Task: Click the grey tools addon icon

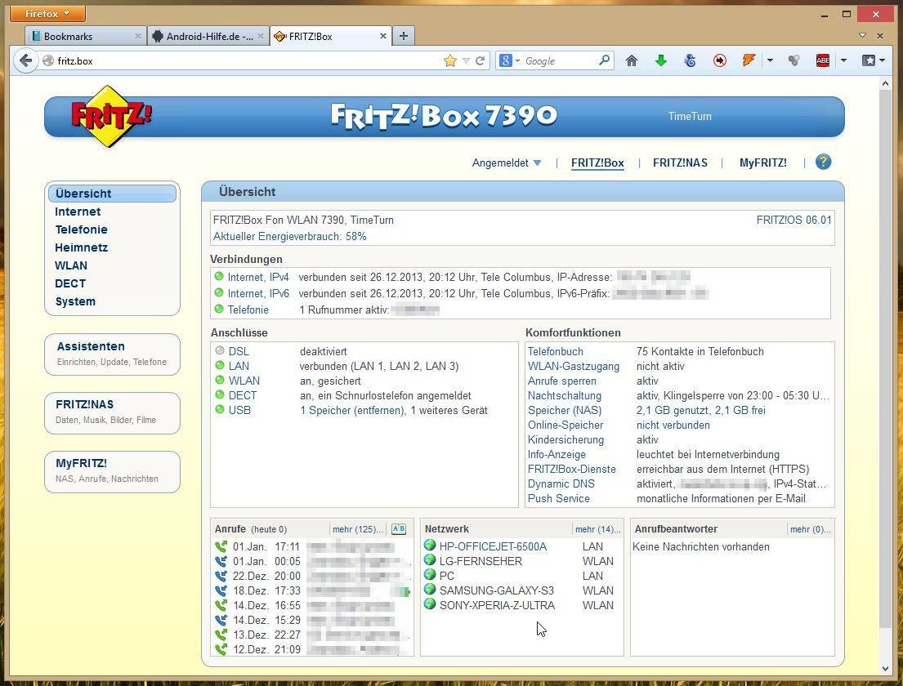Action: point(794,60)
